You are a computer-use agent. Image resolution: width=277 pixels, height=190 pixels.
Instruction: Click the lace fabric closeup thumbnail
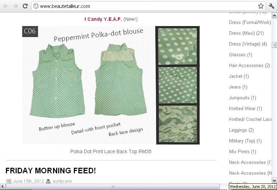(x=178, y=124)
